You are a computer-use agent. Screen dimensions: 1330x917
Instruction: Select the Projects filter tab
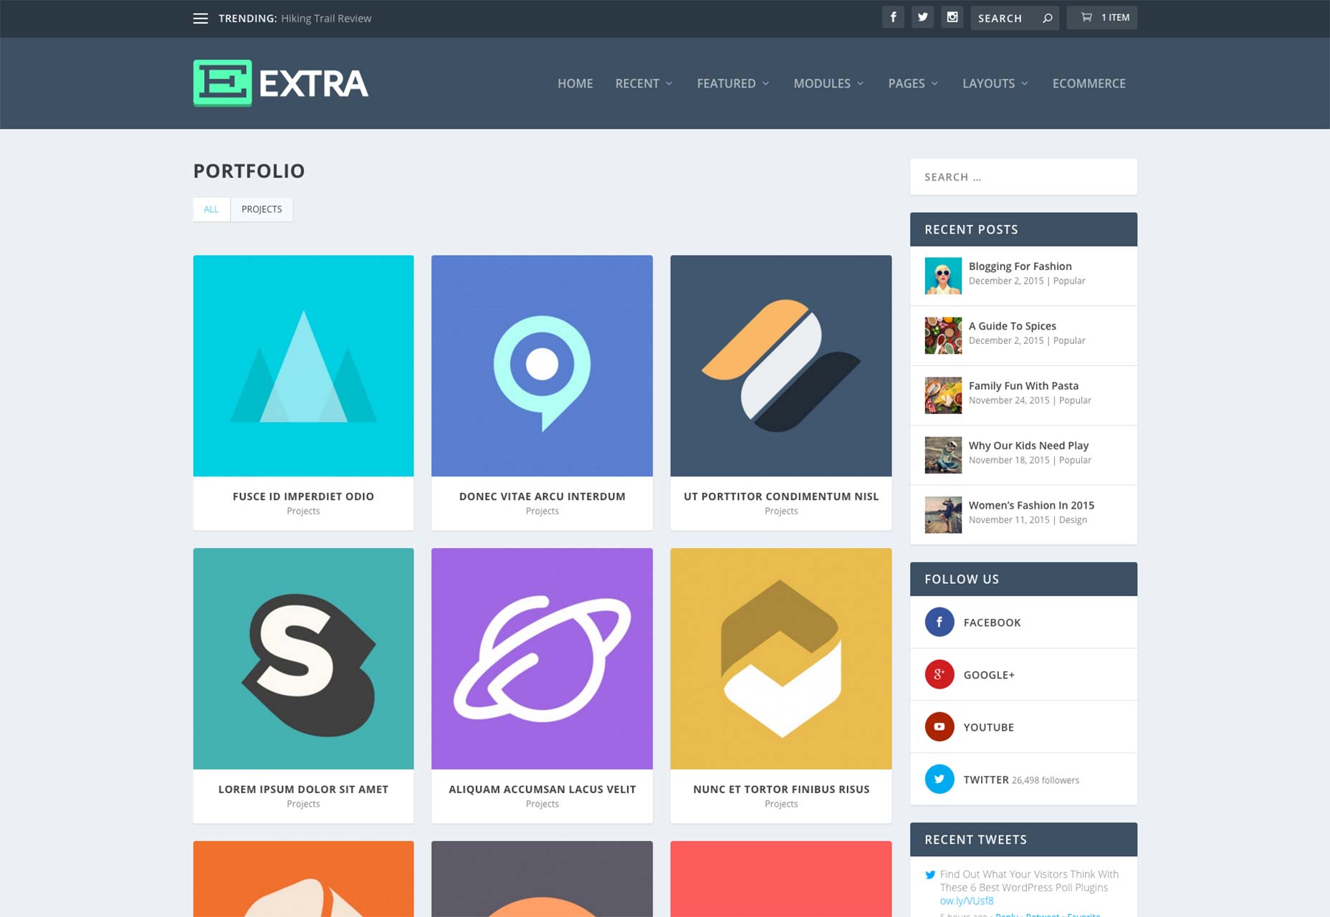point(262,209)
